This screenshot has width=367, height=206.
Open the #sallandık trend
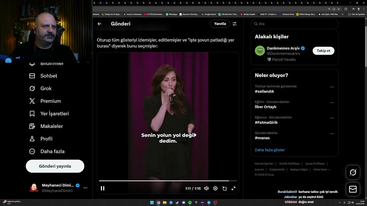pos(264,92)
